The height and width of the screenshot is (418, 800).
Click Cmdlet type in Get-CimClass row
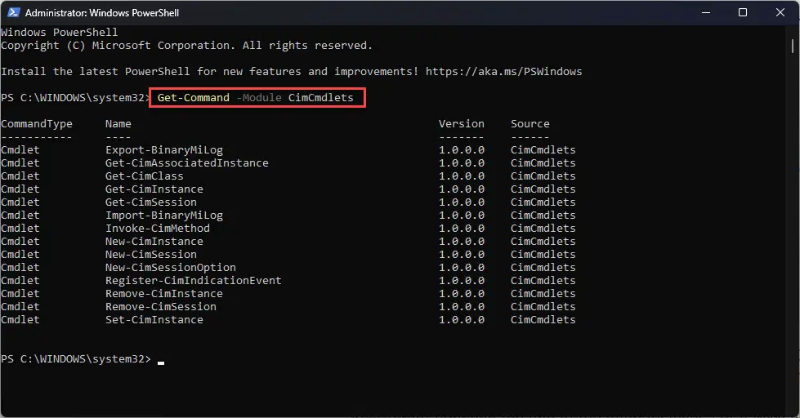pyautogui.click(x=20, y=176)
